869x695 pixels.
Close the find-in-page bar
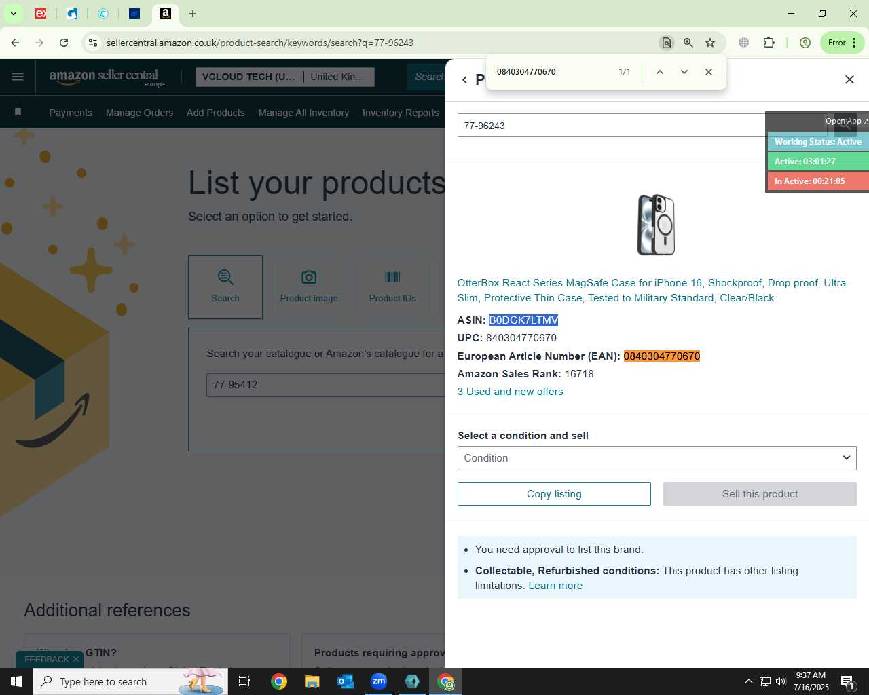pos(709,72)
